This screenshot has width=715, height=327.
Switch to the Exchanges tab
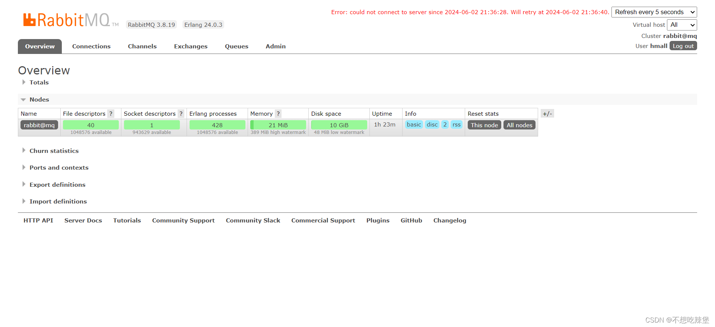click(x=191, y=47)
